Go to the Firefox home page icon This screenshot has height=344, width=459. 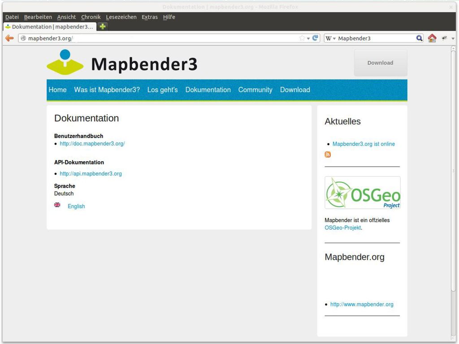[x=432, y=38]
